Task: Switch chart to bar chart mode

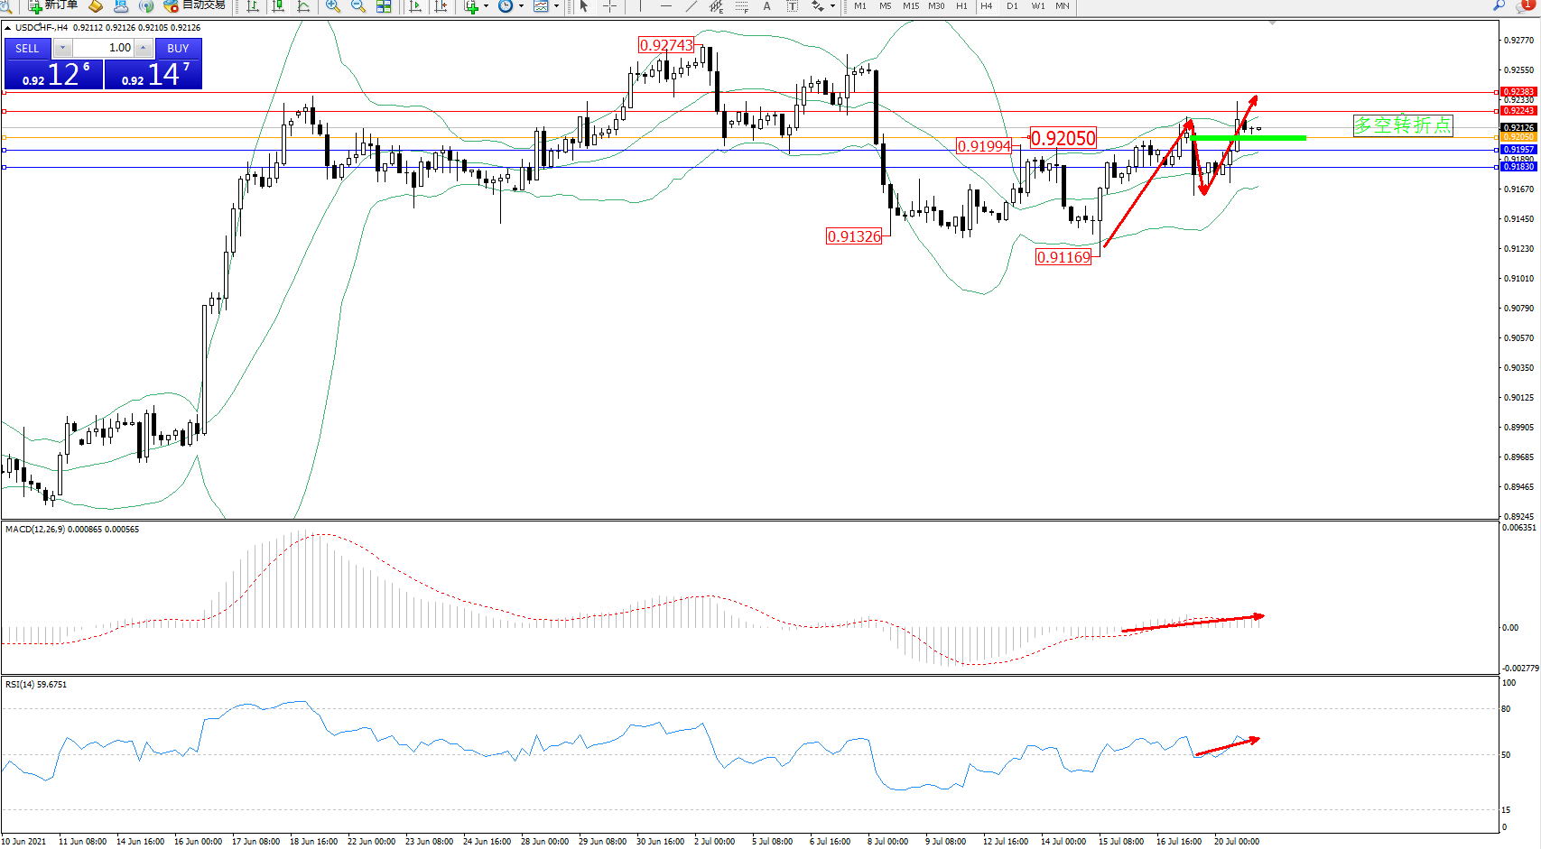Action: coord(253,6)
